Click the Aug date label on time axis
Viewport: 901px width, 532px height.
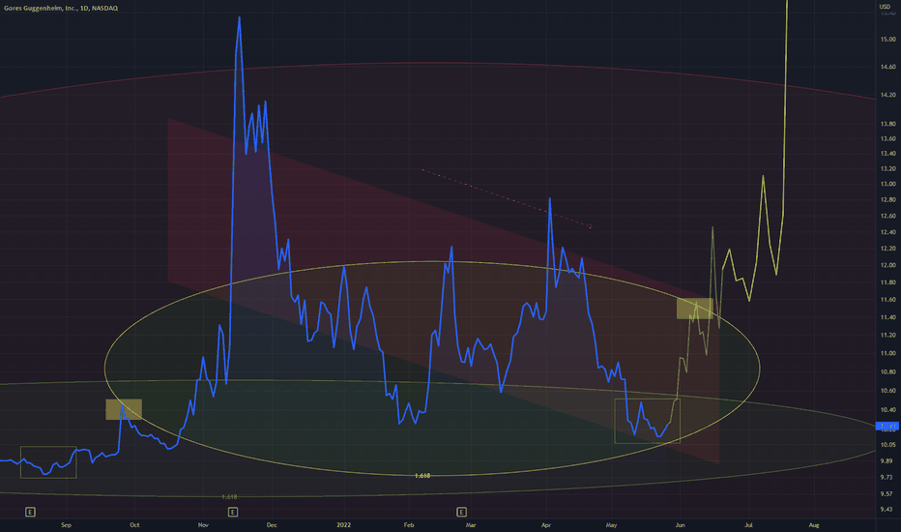(814, 524)
